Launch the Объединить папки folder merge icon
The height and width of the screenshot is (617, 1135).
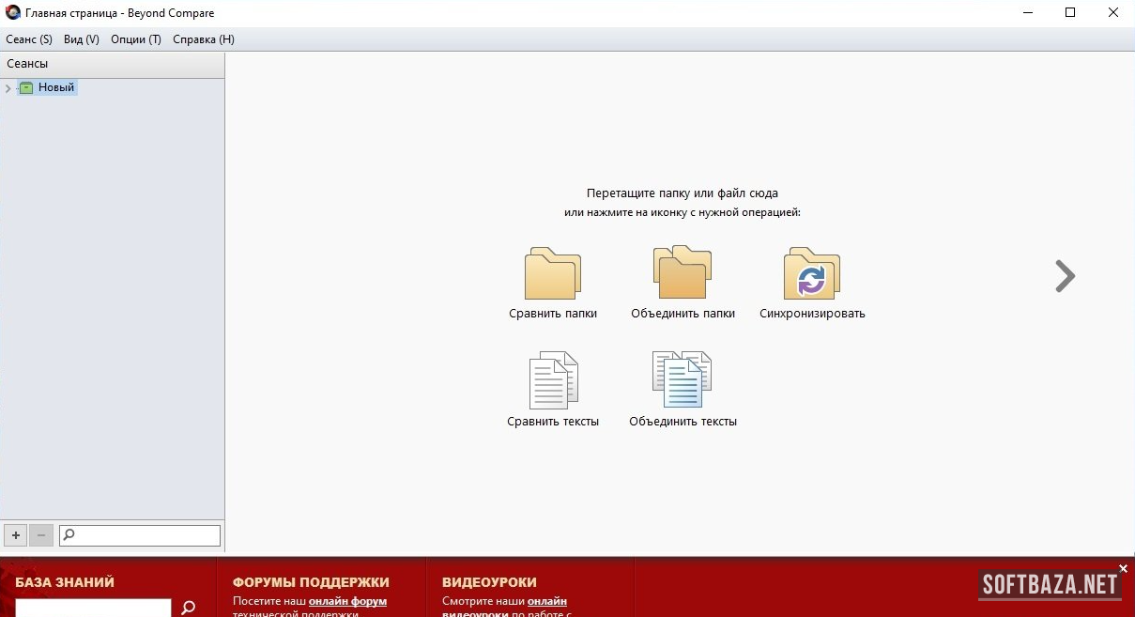683,272
